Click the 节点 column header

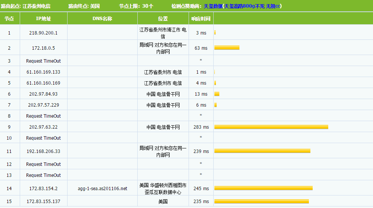point(9,19)
